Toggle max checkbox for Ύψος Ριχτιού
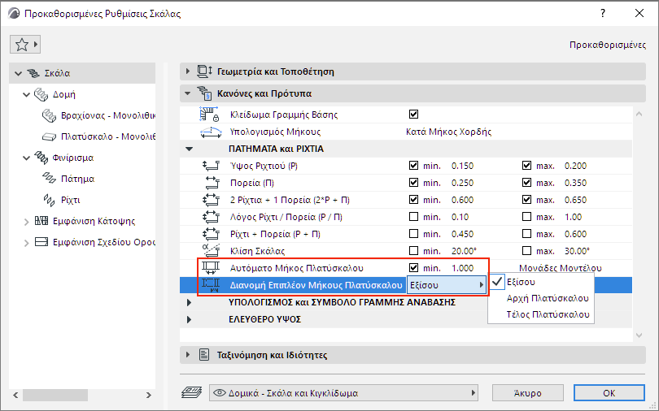The width and height of the screenshot is (659, 411). pos(526,166)
